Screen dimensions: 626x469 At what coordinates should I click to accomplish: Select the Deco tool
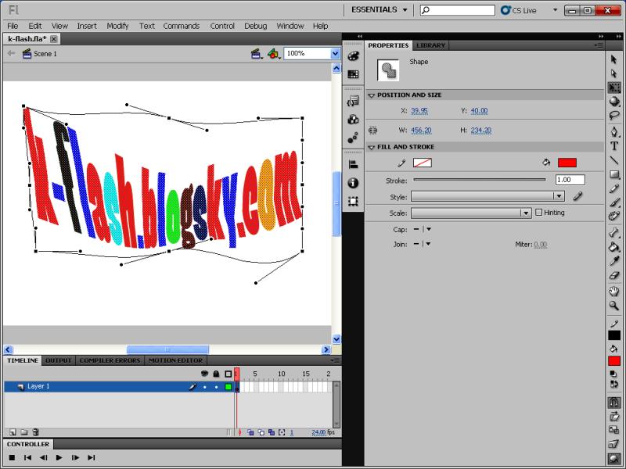pos(614,217)
